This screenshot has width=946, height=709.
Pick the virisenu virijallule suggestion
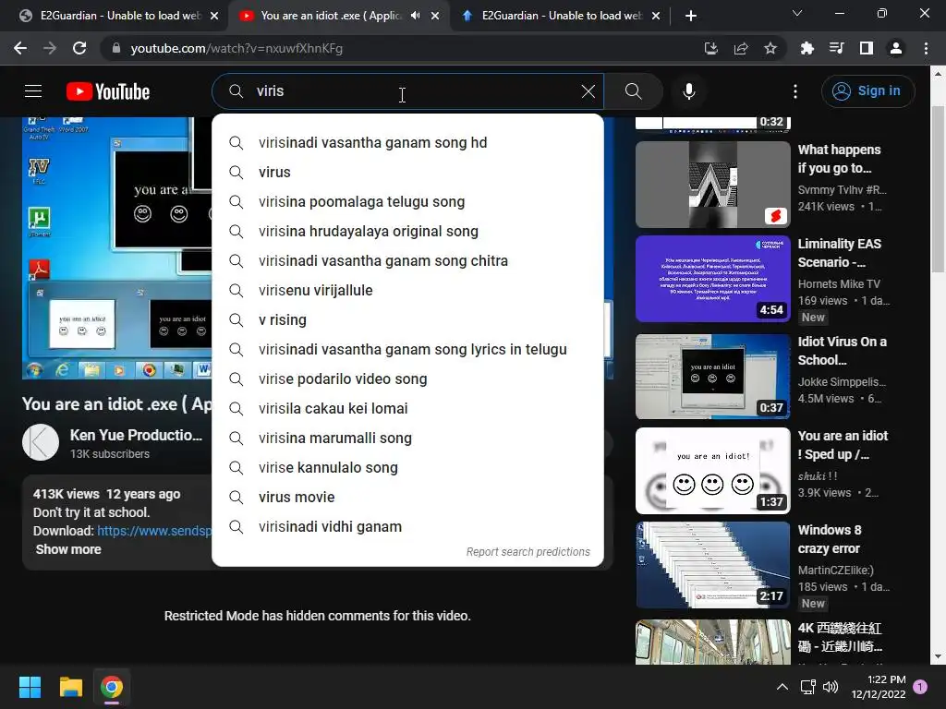407,290
